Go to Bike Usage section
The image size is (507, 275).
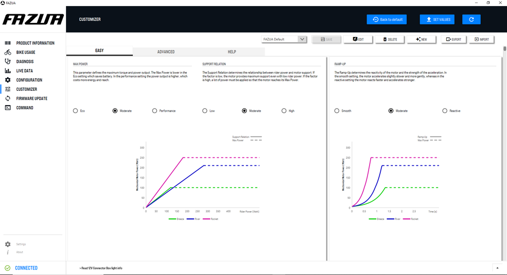[x=26, y=52]
